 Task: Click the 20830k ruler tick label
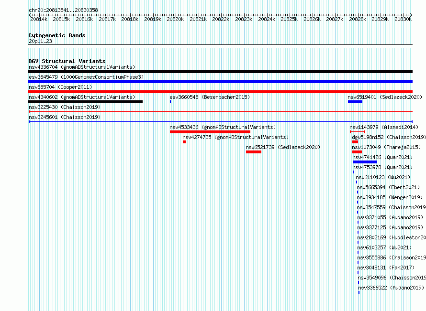[x=403, y=19]
